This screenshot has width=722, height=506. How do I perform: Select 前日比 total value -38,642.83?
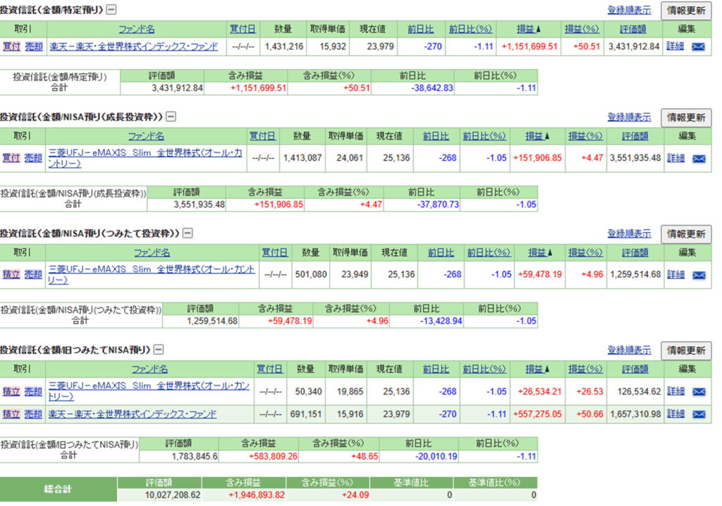[432, 88]
